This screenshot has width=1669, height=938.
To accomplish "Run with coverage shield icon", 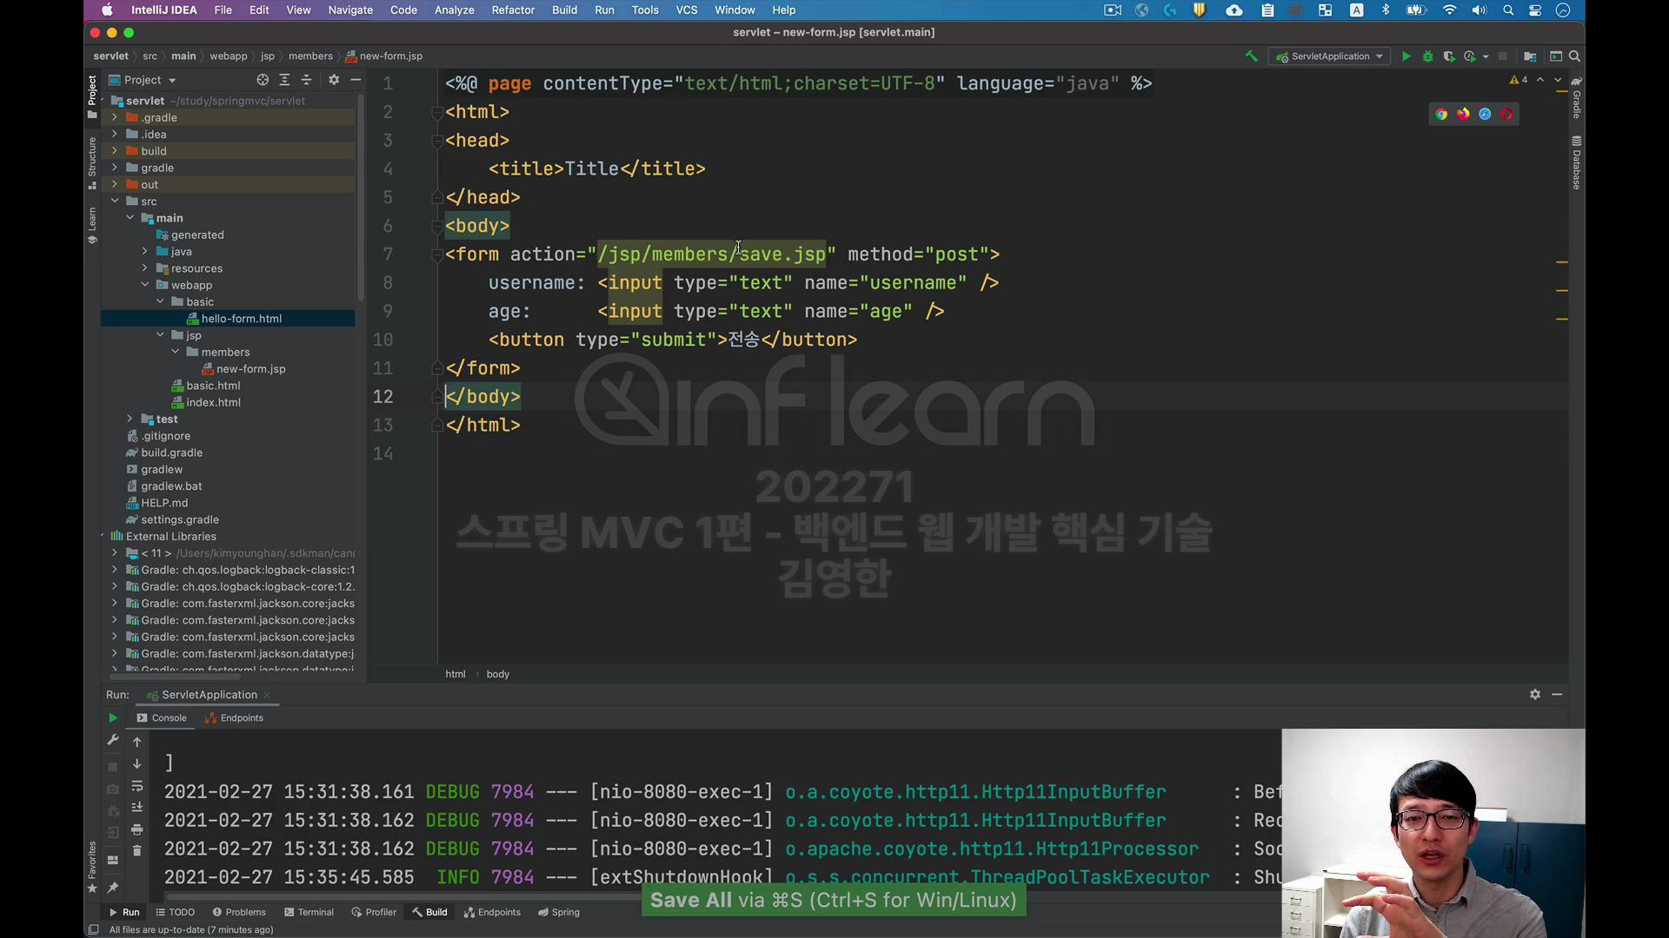I will 1449,56.
